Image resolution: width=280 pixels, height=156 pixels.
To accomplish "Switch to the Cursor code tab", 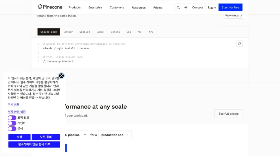I will (x=68, y=32).
